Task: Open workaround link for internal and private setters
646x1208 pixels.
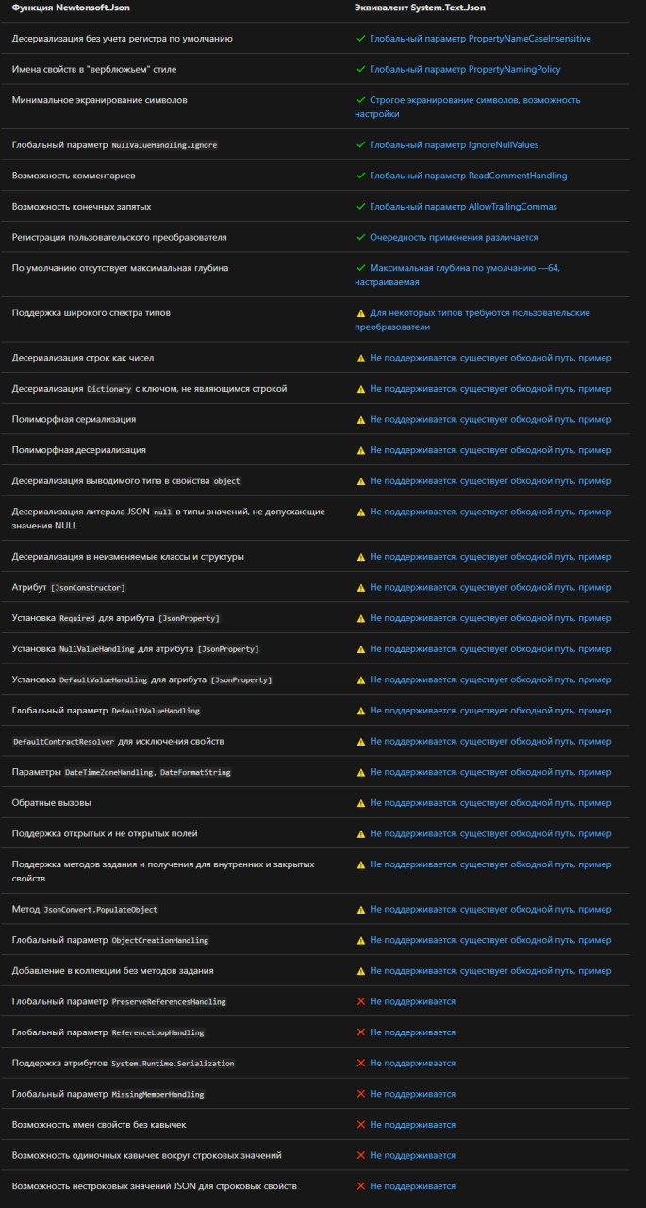Action: tap(490, 864)
